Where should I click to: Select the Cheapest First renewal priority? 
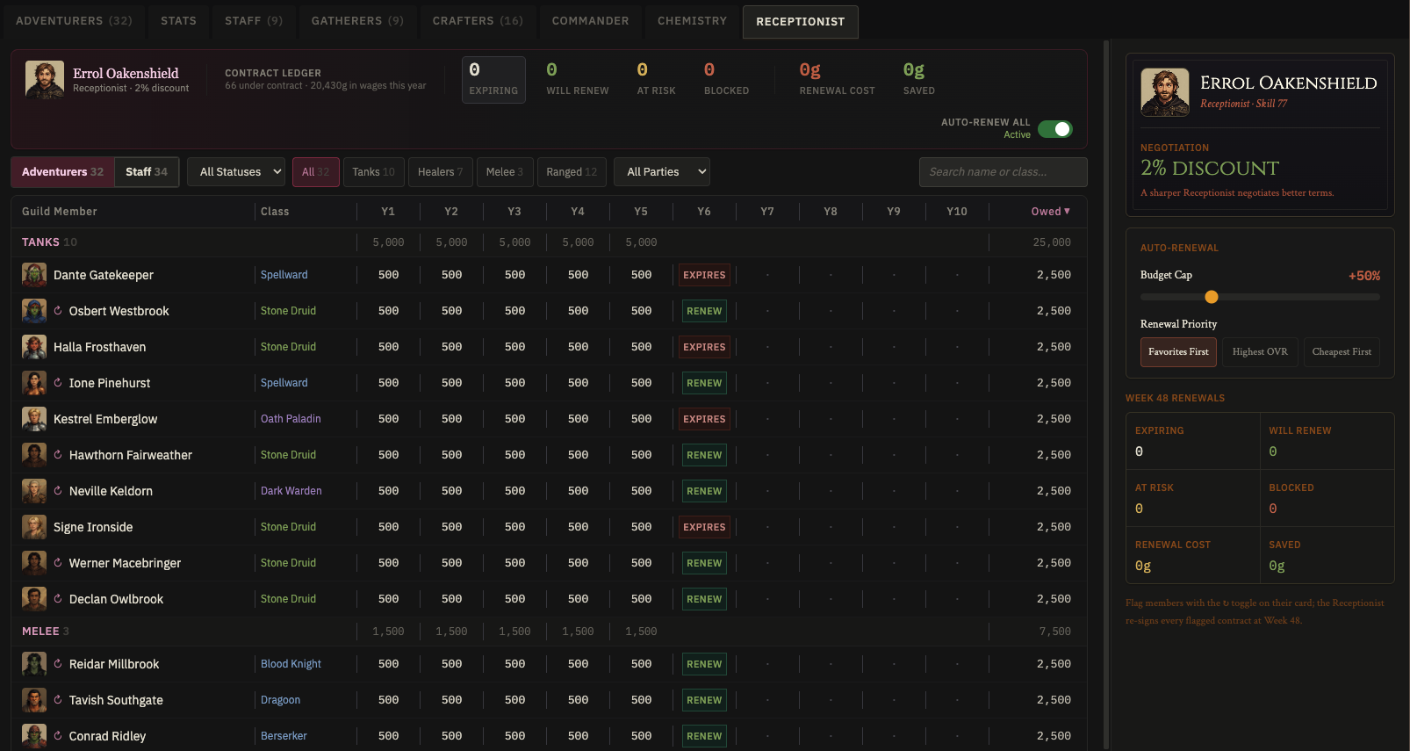pos(1342,352)
